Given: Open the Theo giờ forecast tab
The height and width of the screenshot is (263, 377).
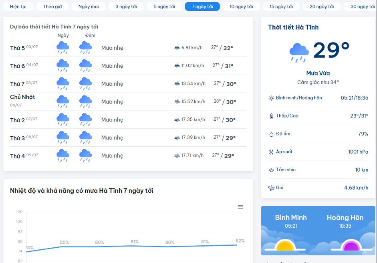Looking at the screenshot, I should [x=52, y=6].
